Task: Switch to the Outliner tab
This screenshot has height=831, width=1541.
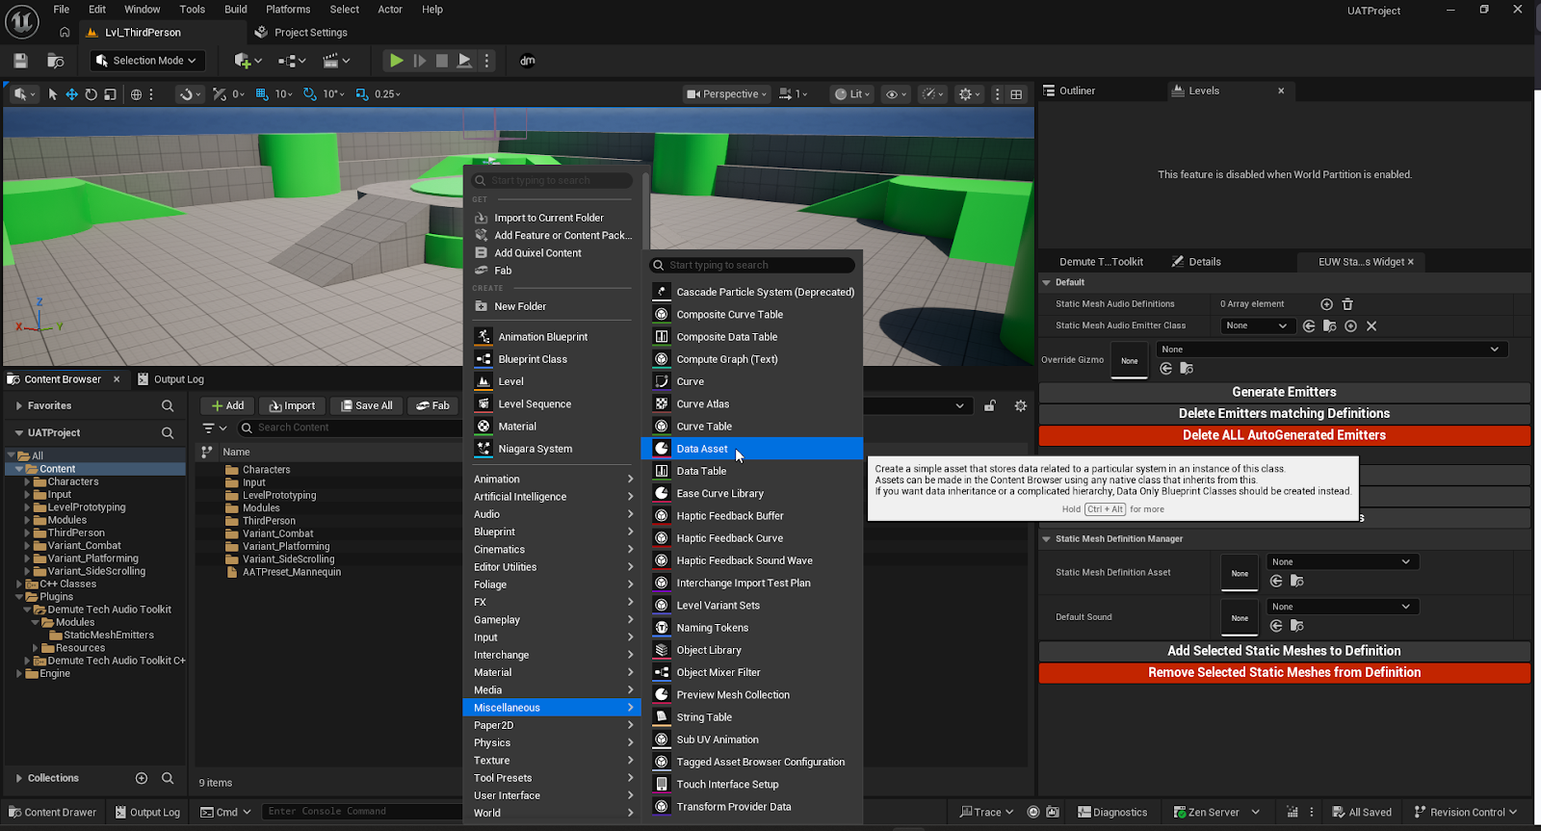Action: (x=1077, y=91)
